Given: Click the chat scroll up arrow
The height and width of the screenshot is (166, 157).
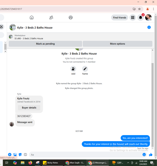Looking at the screenshot, I should pos(153,50).
